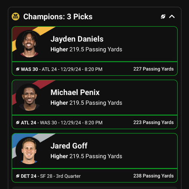Click football icon beside DET 24 score
This screenshot has height=189, width=189.
point(18,176)
